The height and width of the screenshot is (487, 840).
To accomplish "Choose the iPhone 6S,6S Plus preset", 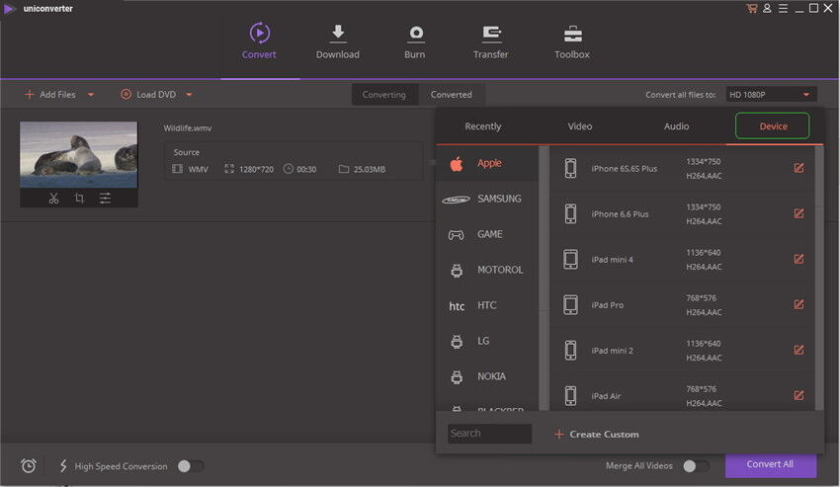I will pos(682,168).
